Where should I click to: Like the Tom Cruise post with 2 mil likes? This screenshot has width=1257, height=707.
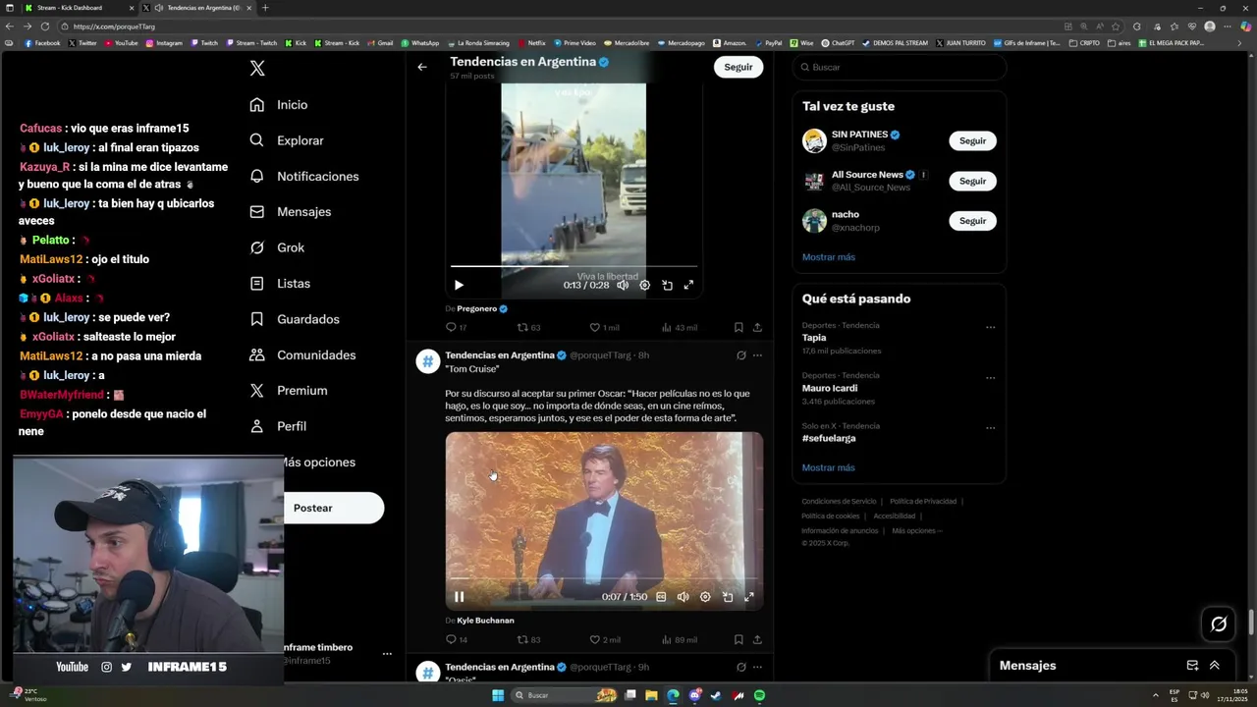[604, 639]
